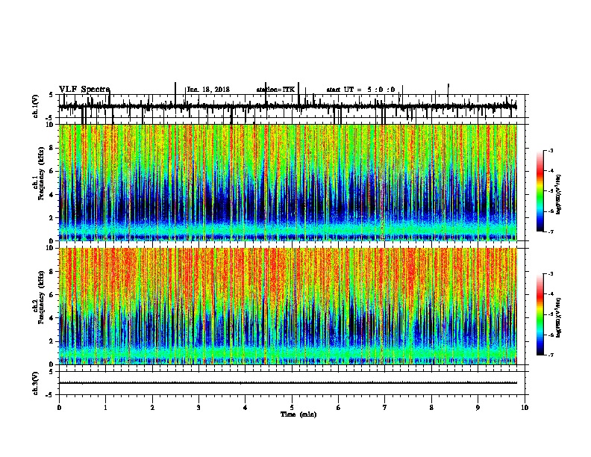Click the ch.2 frequency tick "2" kHz
This screenshot has height=457, width=591.
52,341
